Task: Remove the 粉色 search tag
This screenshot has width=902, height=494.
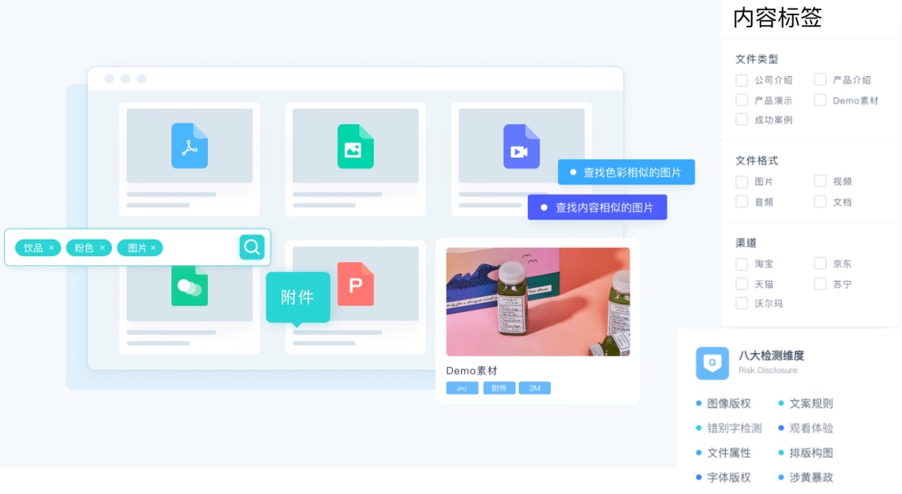Action: pos(103,248)
